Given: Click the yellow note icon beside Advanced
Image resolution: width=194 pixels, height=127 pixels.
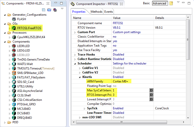Looking at the screenshot, I should (171, 3).
